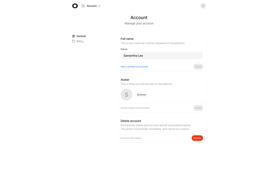This screenshot has width=278, height=174.
Task: Click the black oval logo icon
Action: pos(75,6)
